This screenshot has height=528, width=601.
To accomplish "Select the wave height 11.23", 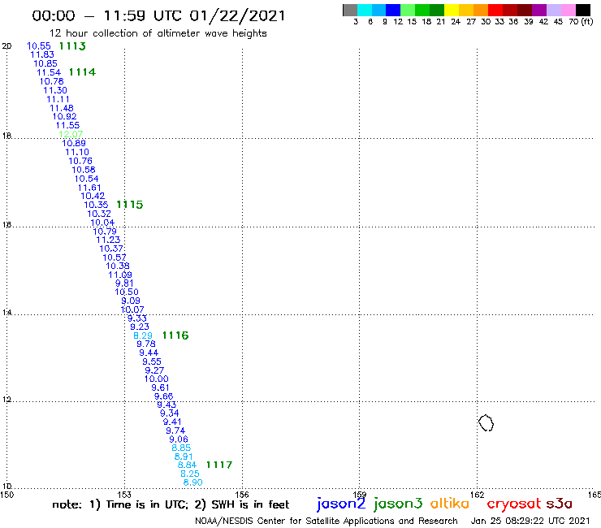I will point(108,240).
